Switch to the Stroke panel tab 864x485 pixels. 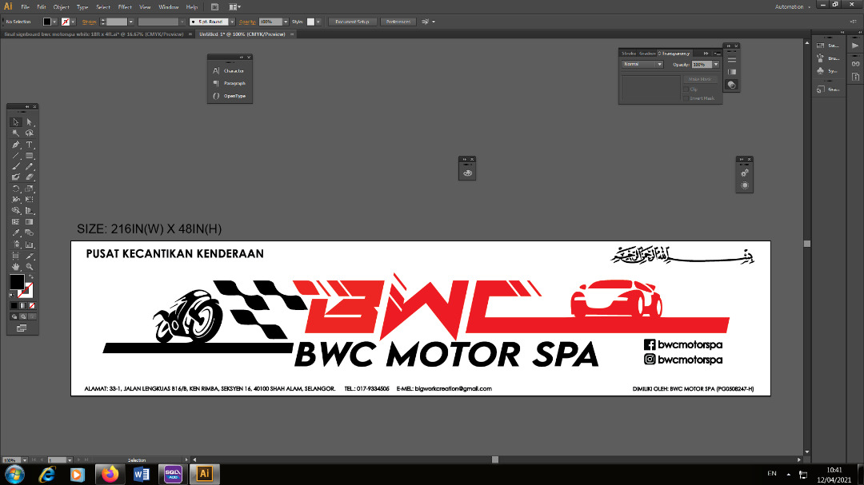point(629,54)
